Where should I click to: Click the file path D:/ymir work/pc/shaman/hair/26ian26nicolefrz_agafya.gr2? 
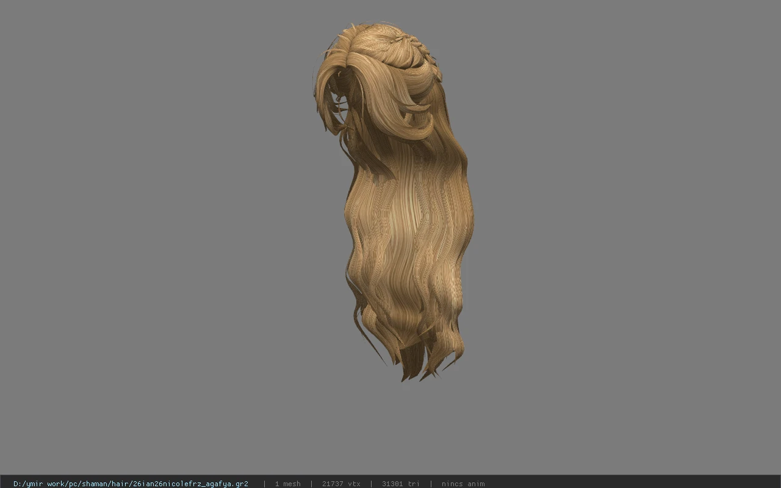[x=131, y=484]
